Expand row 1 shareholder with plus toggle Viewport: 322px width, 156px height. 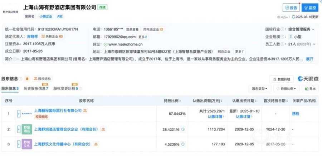[19, 114]
